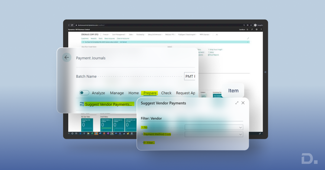Expand the Suggest Vendor Payments dialog to fullscreen
The width and height of the screenshot is (325, 170).
(237, 103)
